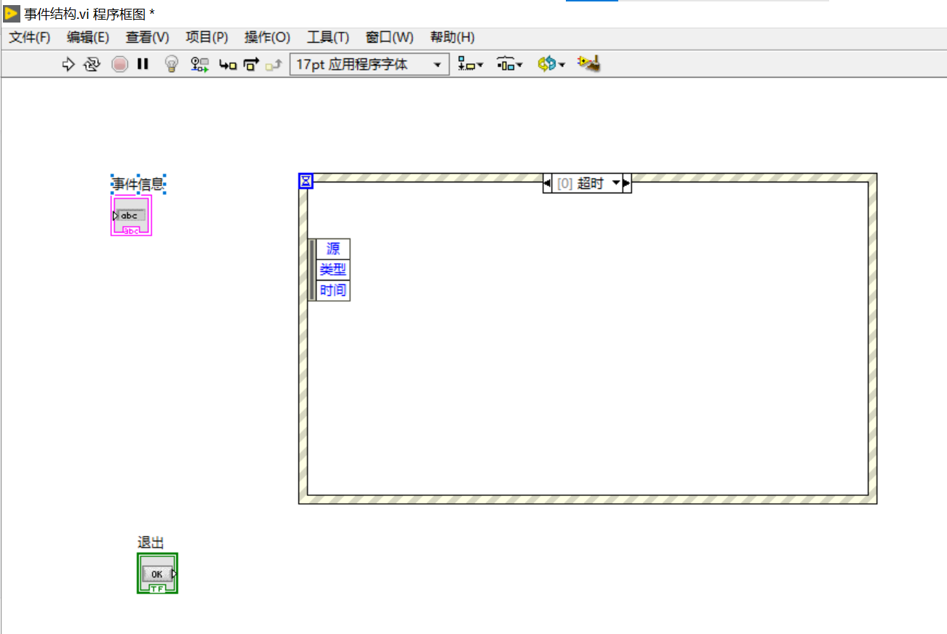Click the LabVIEW icon in title bar
The height and width of the screenshot is (634, 947).
tap(12, 13)
